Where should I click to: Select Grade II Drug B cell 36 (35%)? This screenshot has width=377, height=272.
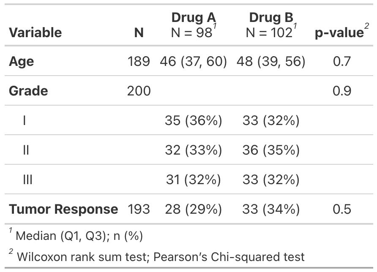pos(271,150)
